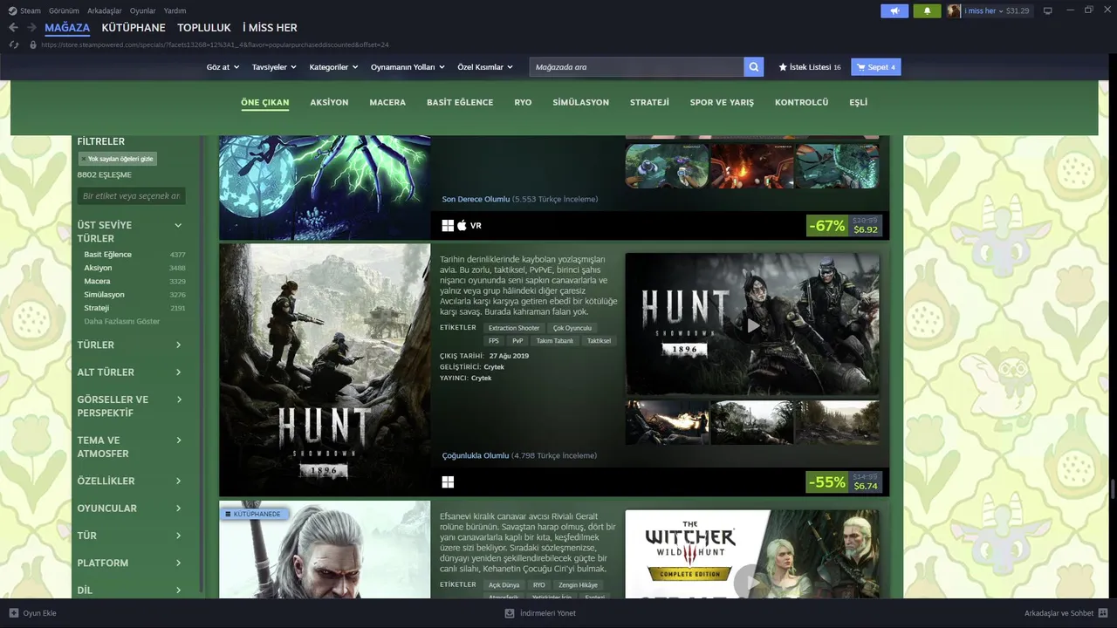The image size is (1117, 628).
Task: Expand TEMA VE ATMOSFER filter section
Action: [x=131, y=447]
